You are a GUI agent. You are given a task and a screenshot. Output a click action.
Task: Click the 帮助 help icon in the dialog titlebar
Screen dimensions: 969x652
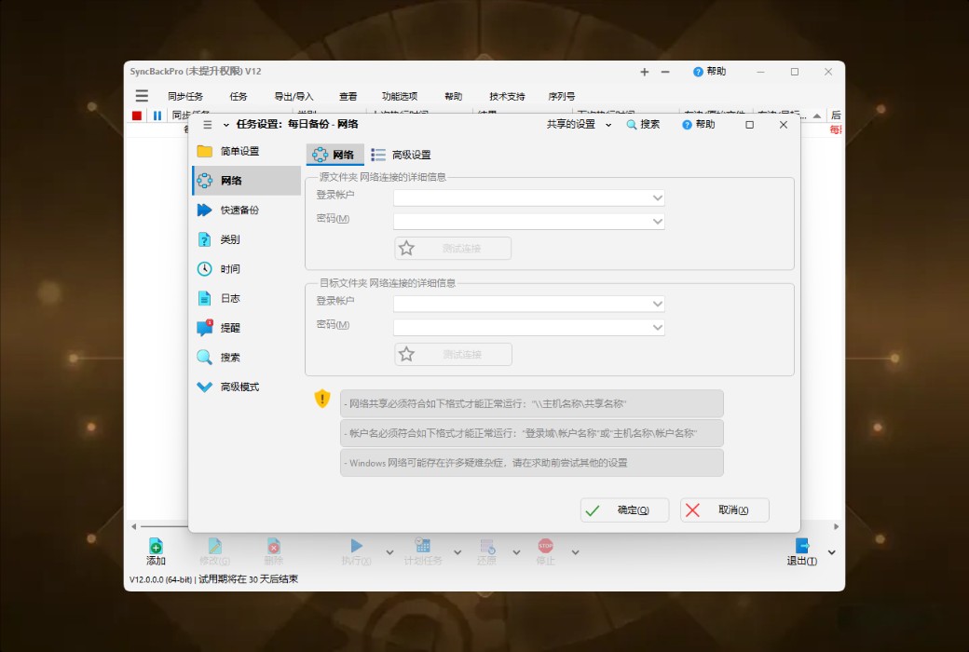point(698,124)
